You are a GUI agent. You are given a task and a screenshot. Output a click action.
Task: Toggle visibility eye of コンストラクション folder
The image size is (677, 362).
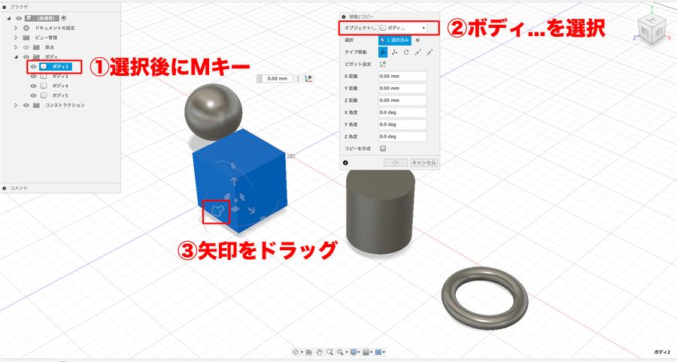pos(26,105)
